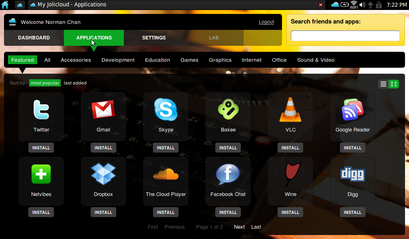Open the cloud tray icon
The height and width of the screenshot is (239, 409).
[335, 5]
